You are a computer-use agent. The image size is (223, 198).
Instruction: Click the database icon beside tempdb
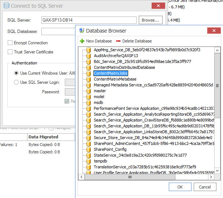point(89,161)
